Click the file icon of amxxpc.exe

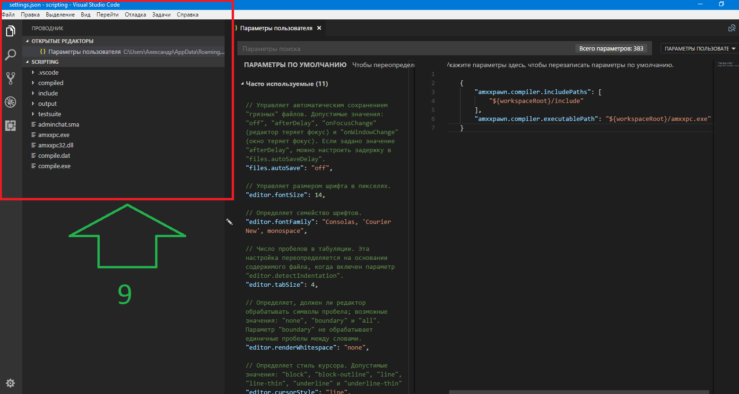click(34, 135)
